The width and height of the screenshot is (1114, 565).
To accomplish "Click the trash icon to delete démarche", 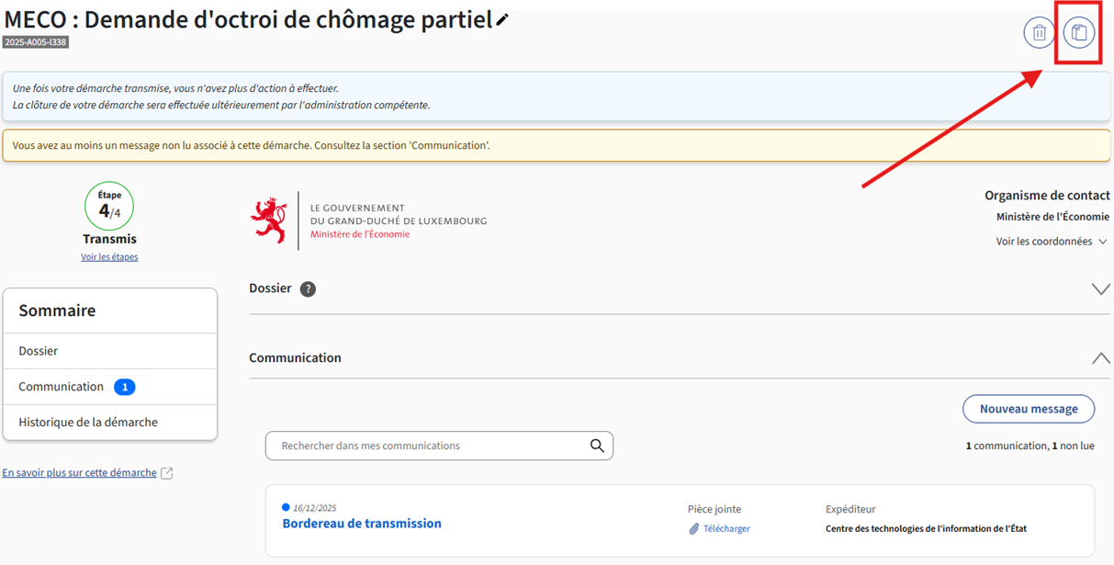I will click(x=1039, y=33).
